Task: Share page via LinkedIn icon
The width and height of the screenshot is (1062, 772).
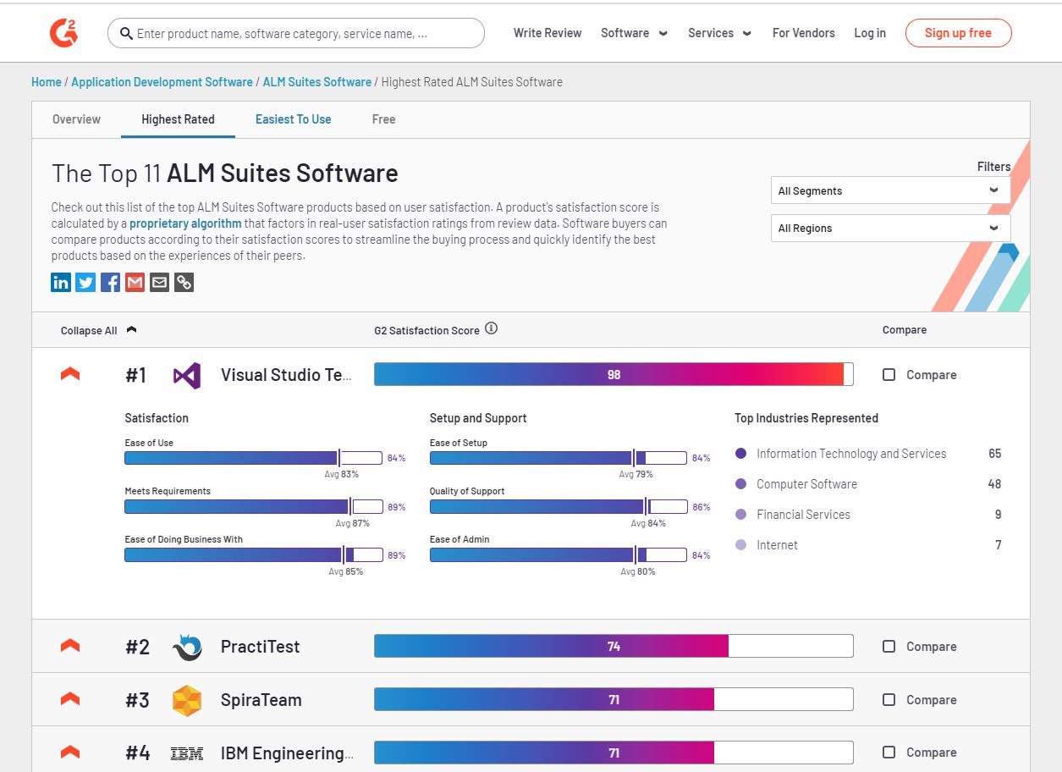Action: 61,283
